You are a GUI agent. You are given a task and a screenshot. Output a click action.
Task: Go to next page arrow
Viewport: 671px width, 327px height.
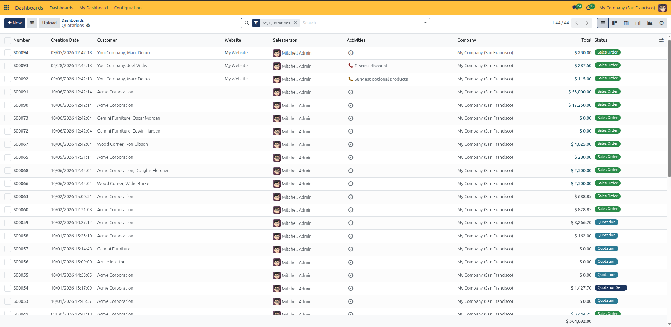pos(587,23)
